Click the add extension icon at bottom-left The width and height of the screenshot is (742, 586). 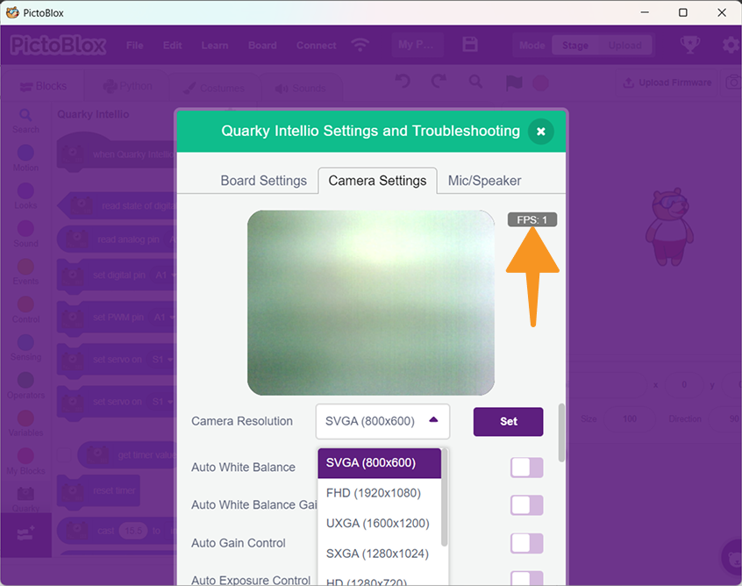click(x=25, y=532)
